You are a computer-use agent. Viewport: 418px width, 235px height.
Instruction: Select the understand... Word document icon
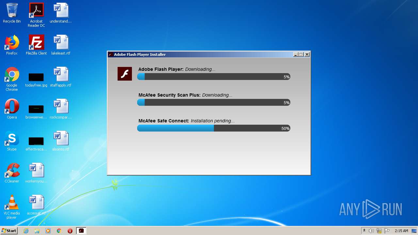61,13
